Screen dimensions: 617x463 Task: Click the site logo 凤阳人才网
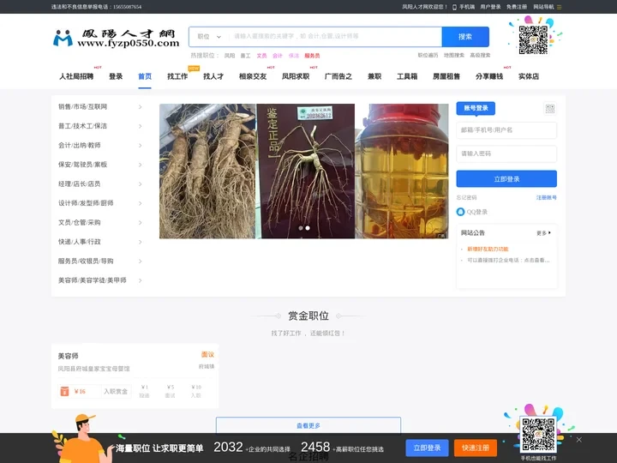116,38
